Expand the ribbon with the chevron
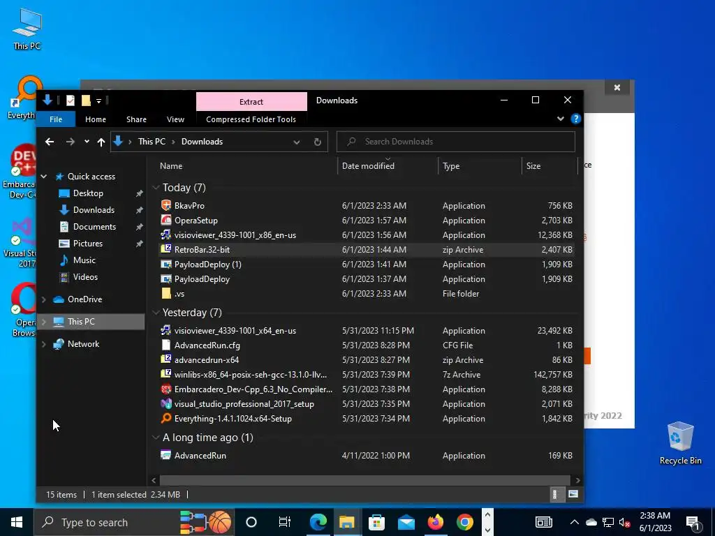715x536 pixels. (x=561, y=119)
